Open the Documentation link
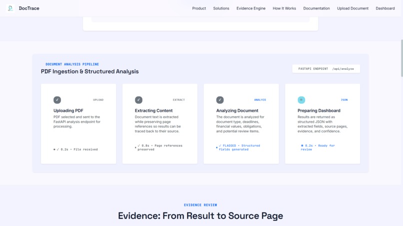This screenshot has width=403, height=226. pos(316,8)
